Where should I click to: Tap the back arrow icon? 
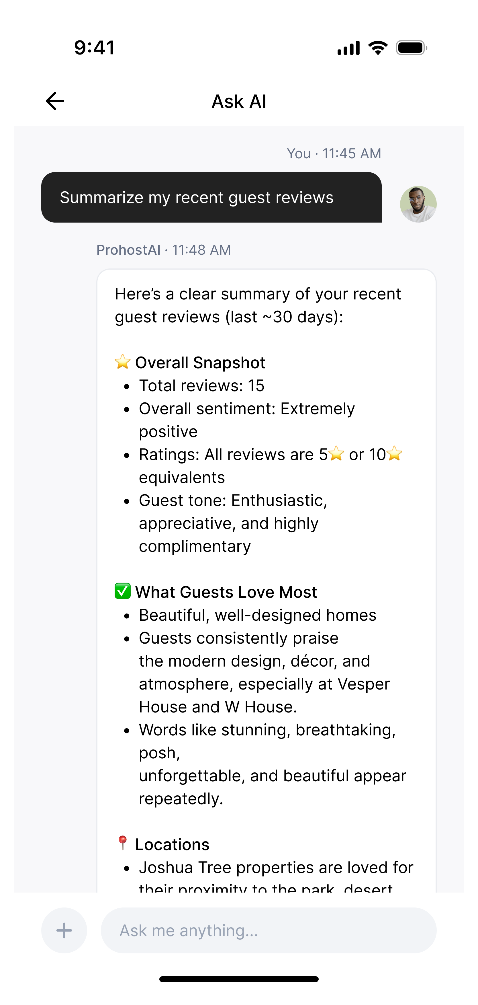55,102
